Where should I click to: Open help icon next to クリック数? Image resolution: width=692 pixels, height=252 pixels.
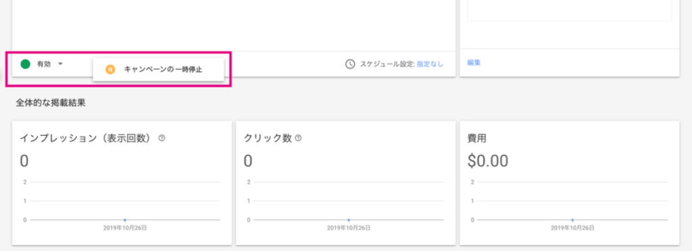click(298, 138)
